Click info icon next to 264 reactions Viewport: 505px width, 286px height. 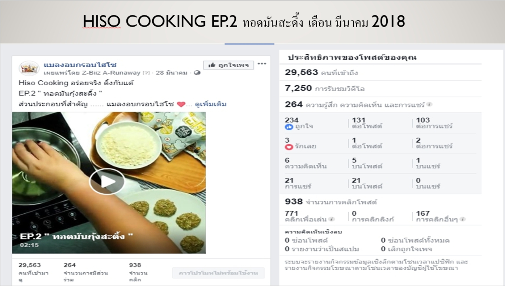tap(429, 105)
